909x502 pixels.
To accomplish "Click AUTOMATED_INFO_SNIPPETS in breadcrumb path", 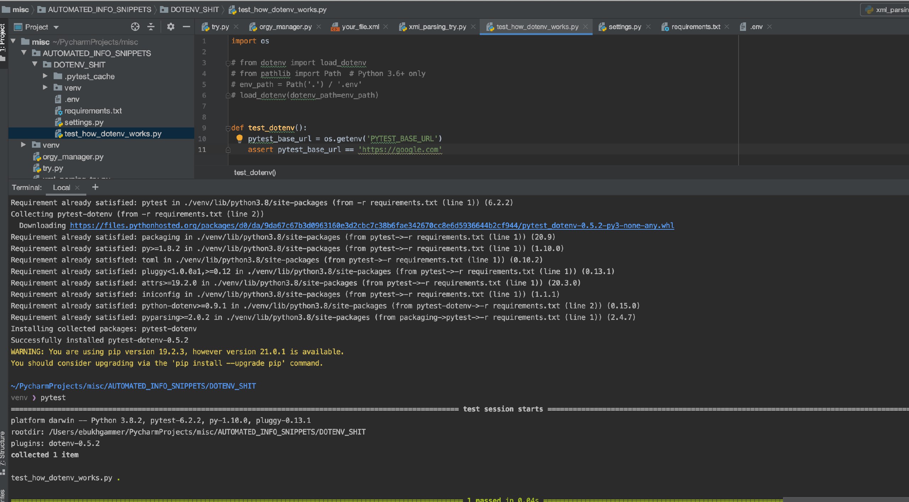I will (99, 10).
